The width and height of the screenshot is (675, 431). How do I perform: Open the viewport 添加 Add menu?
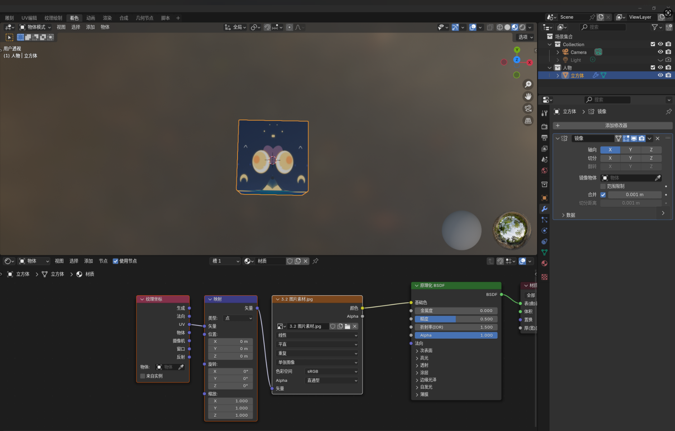(90, 27)
